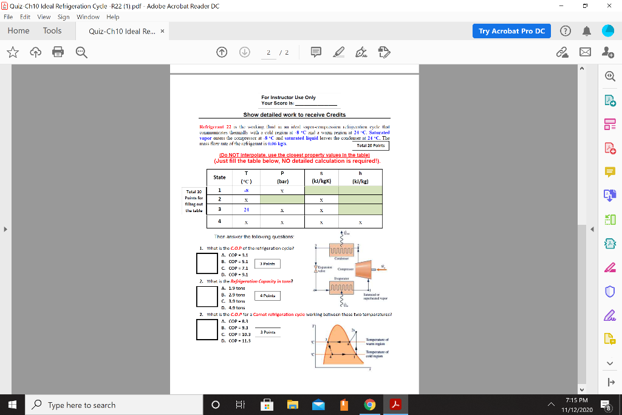
Task: Open the Comment tool in the toolbar
Action: [316, 53]
